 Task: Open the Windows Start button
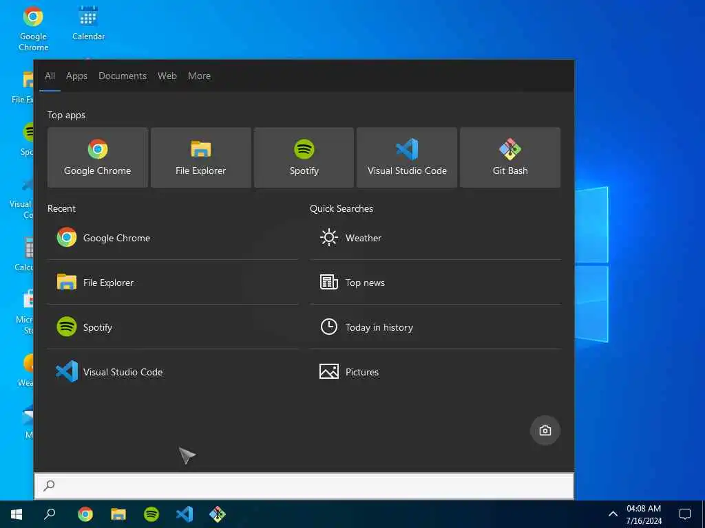point(17,514)
